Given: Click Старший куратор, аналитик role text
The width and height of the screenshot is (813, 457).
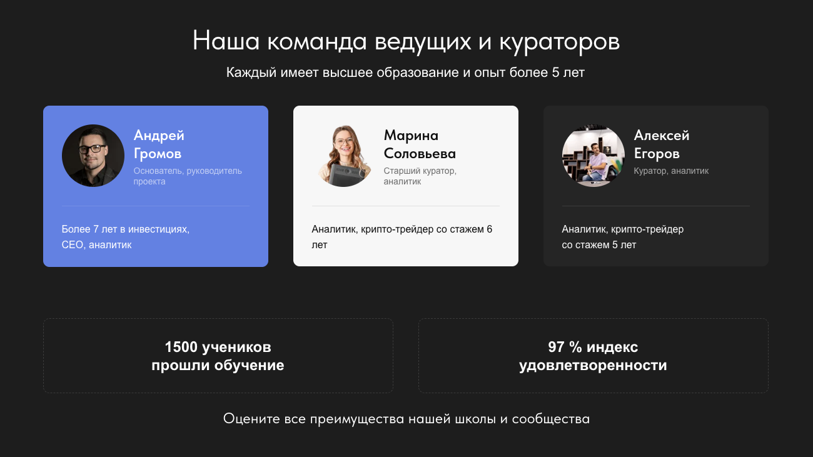Looking at the screenshot, I should [x=420, y=176].
